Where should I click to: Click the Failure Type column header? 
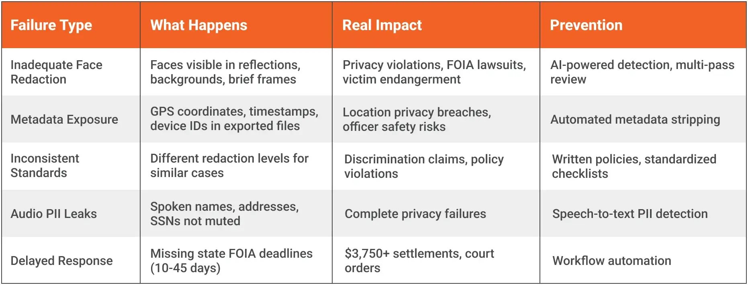click(51, 25)
